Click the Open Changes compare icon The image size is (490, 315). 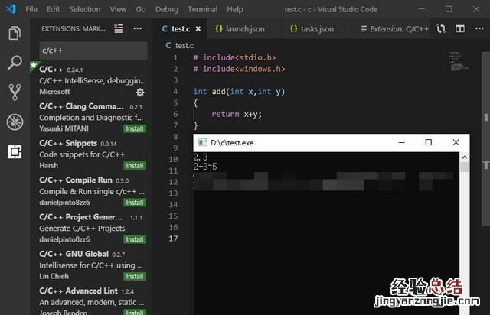(x=441, y=29)
